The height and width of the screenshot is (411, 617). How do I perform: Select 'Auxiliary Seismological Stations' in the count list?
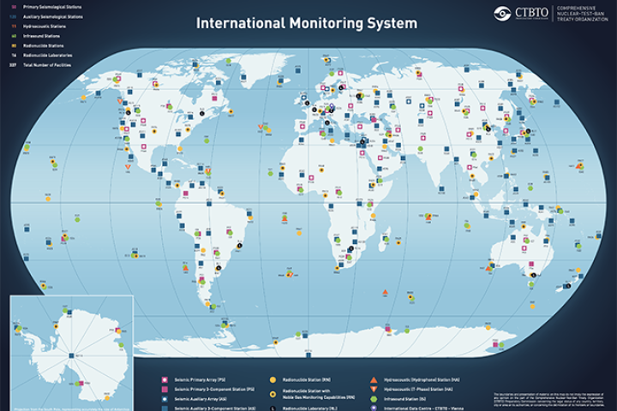click(x=53, y=17)
